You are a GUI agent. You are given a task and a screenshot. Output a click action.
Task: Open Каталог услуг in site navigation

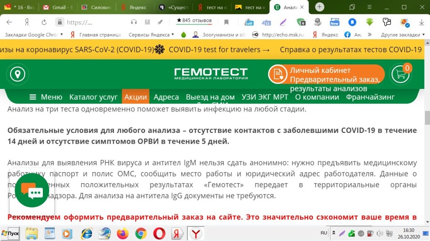pos(93,97)
